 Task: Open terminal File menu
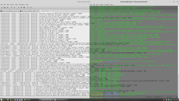[91, 4]
